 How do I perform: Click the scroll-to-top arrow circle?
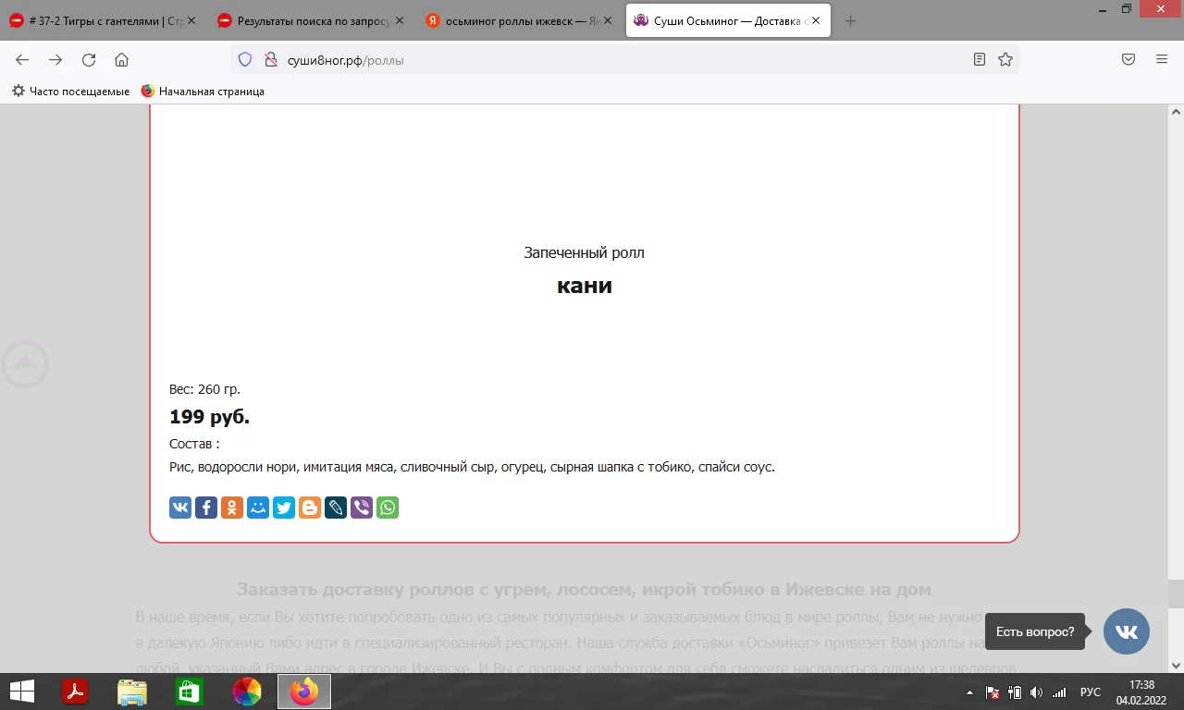tap(25, 364)
